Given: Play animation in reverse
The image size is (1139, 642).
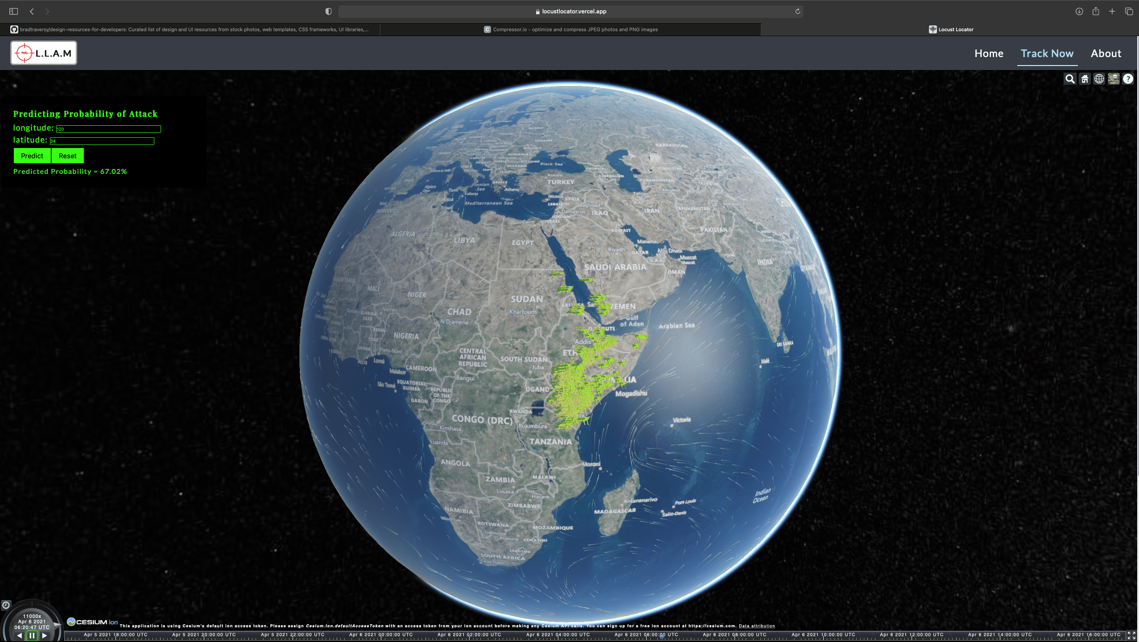Looking at the screenshot, I should 20,636.
